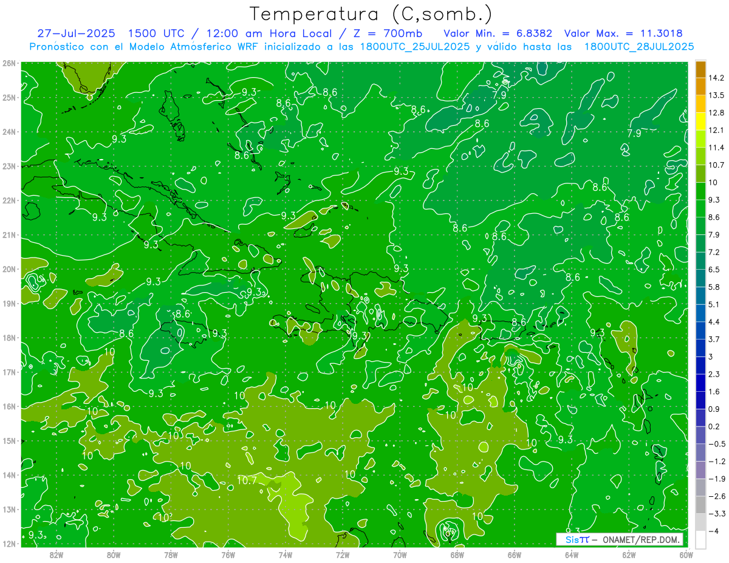729x563 pixels.
Task: Click the "60W" longitude axis label
Action: pos(686,555)
